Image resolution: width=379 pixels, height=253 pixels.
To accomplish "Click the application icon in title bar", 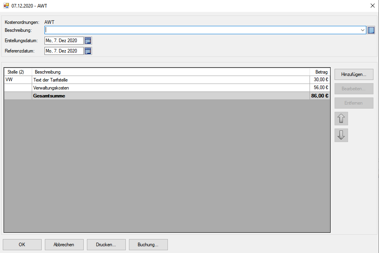I will (6, 6).
